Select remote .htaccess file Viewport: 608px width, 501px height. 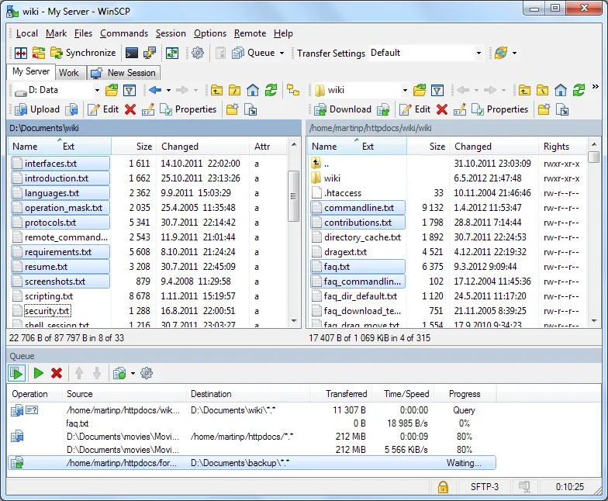point(343,194)
